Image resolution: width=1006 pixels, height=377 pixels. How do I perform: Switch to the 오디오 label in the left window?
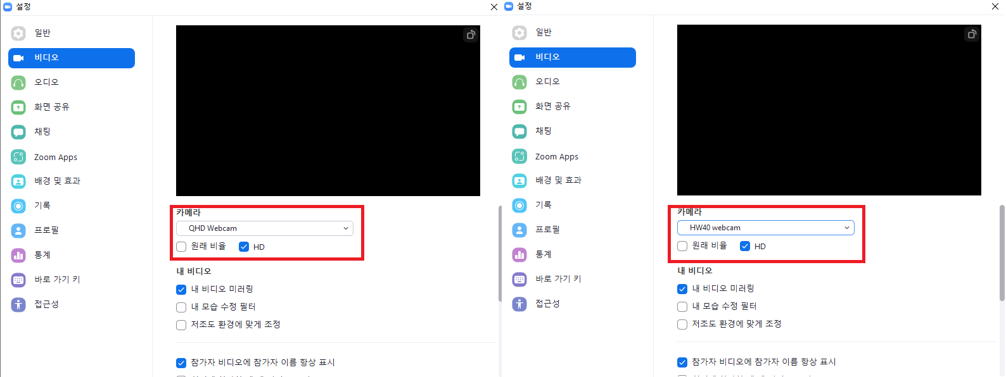coord(46,82)
